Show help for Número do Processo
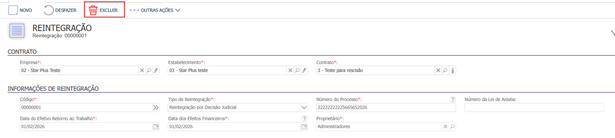 [452, 99]
